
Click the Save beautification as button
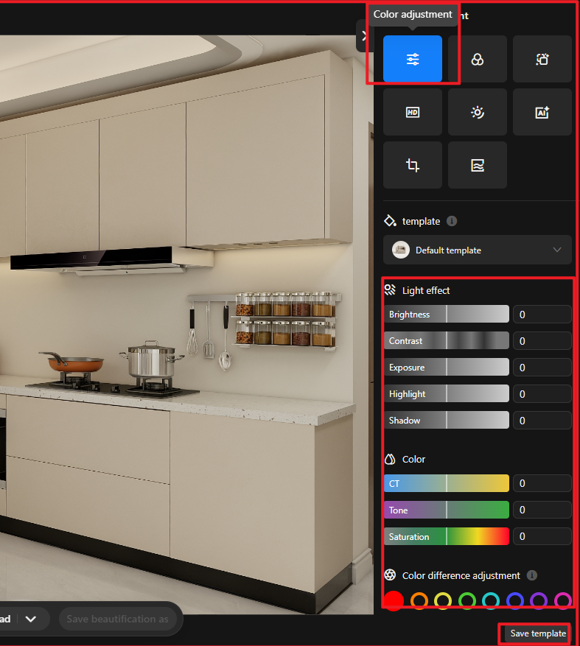117,619
